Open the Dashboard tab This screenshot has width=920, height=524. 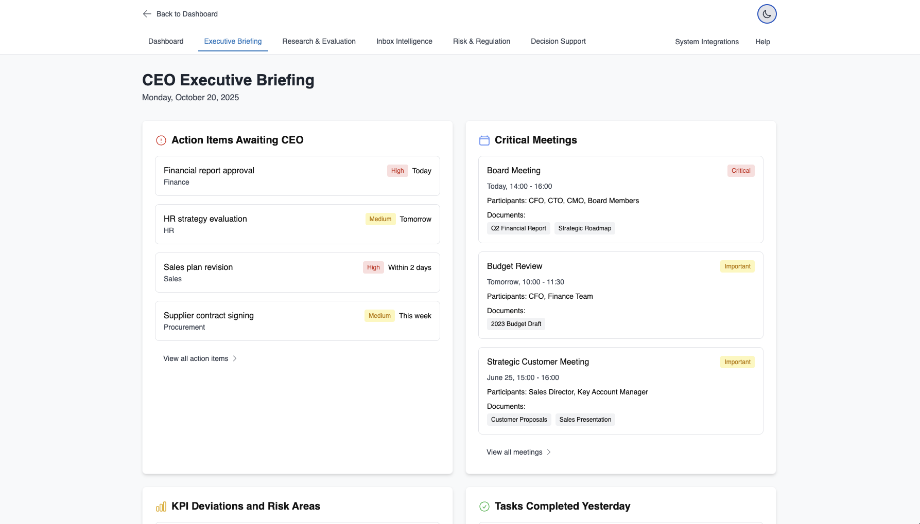166,41
